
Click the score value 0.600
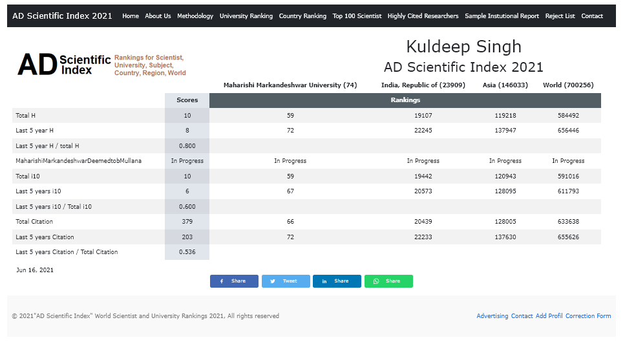point(187,206)
